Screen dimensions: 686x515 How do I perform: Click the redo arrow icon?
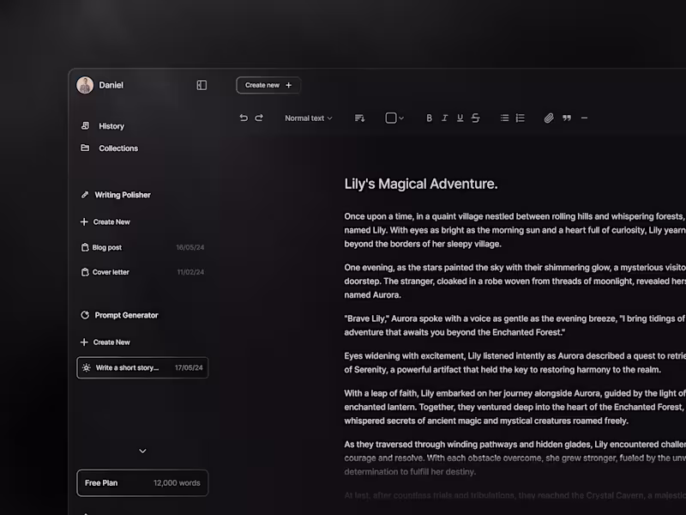[260, 118]
